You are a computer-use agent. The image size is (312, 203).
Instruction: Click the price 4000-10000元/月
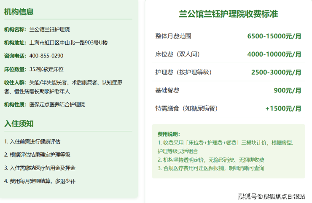(274, 54)
